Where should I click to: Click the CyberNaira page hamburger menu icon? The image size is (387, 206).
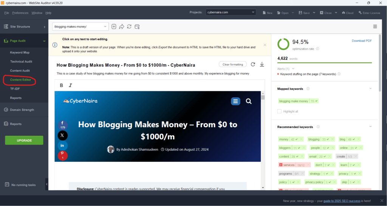pyautogui.click(x=235, y=101)
